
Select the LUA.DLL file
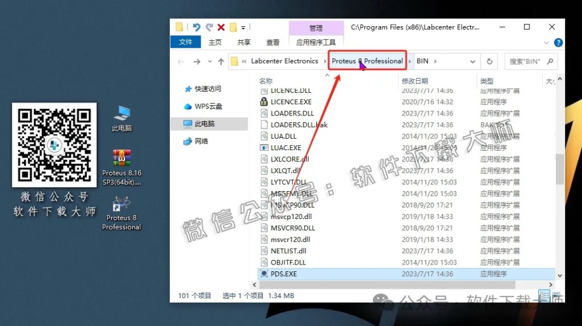click(284, 137)
